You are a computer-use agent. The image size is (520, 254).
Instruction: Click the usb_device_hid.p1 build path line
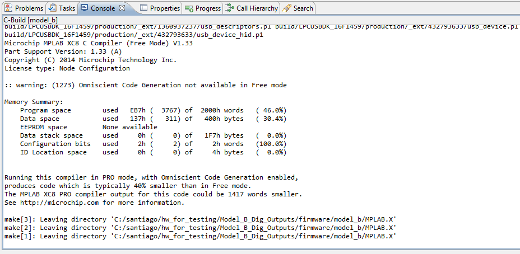134,35
